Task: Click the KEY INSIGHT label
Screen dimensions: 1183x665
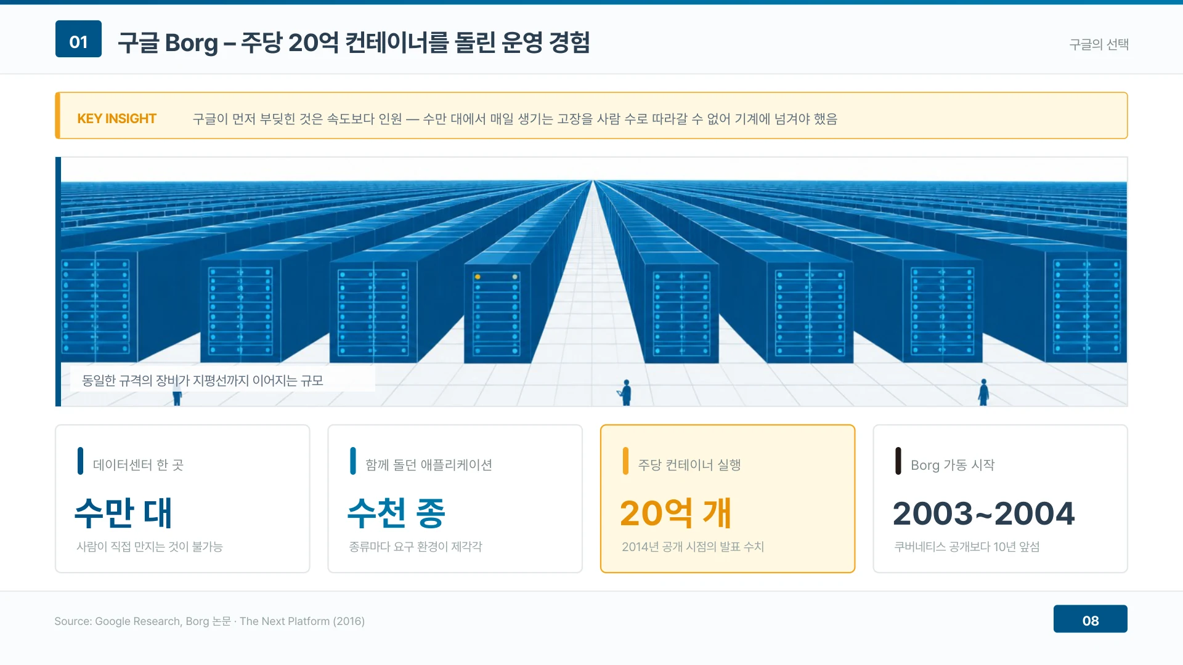Action: tap(116, 118)
